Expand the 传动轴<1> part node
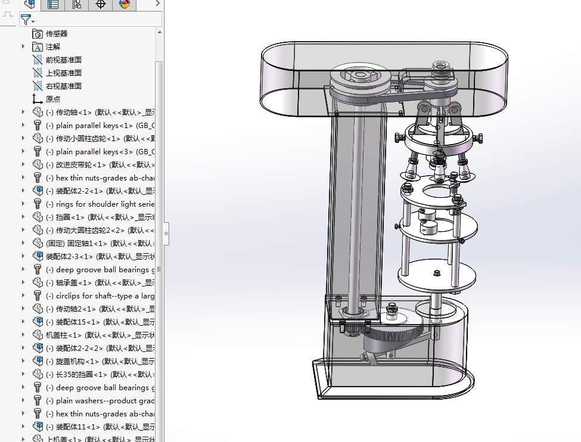581x442 pixels. (x=23, y=112)
